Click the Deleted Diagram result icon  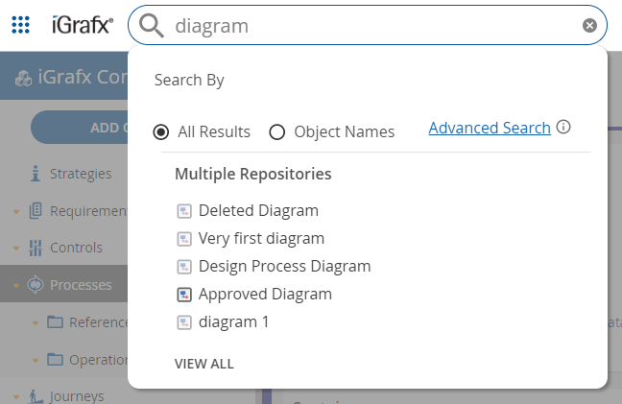tap(184, 211)
